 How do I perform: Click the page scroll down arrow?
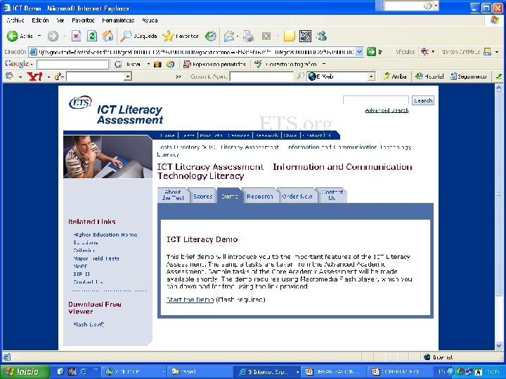pyautogui.click(x=498, y=345)
